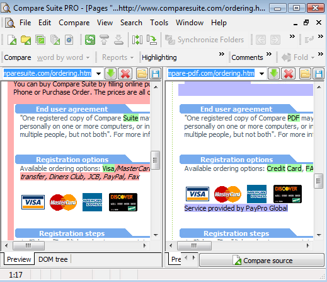Screen dimensions: 327x282
Task: Open left panel URL history dropdown
Action: tap(98, 74)
